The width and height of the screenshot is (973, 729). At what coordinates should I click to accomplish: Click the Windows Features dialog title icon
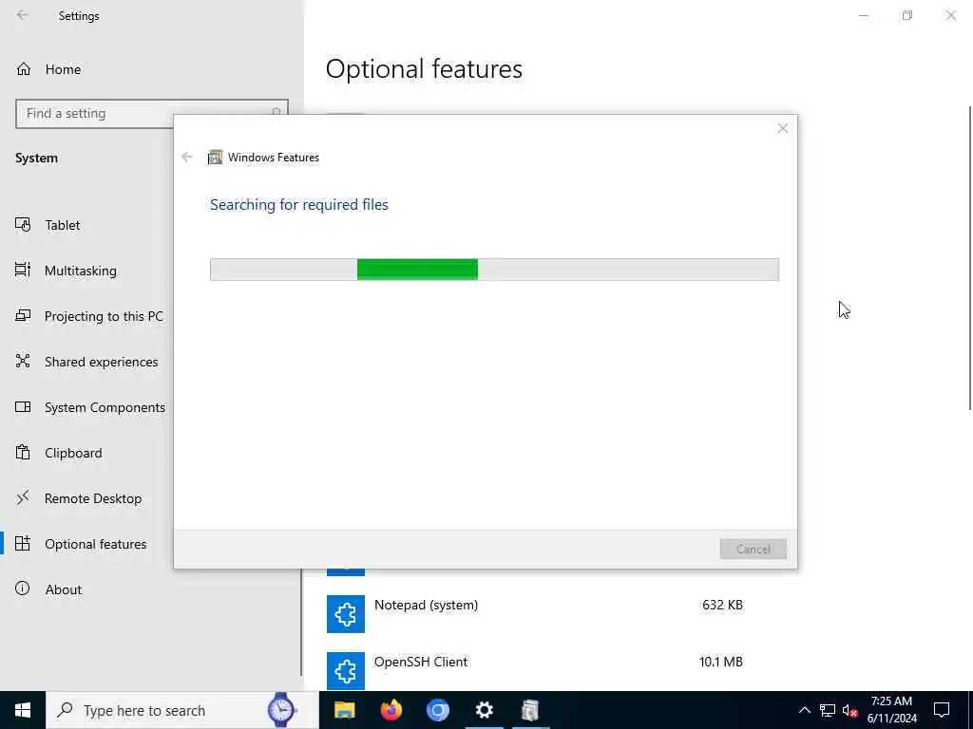216,158
